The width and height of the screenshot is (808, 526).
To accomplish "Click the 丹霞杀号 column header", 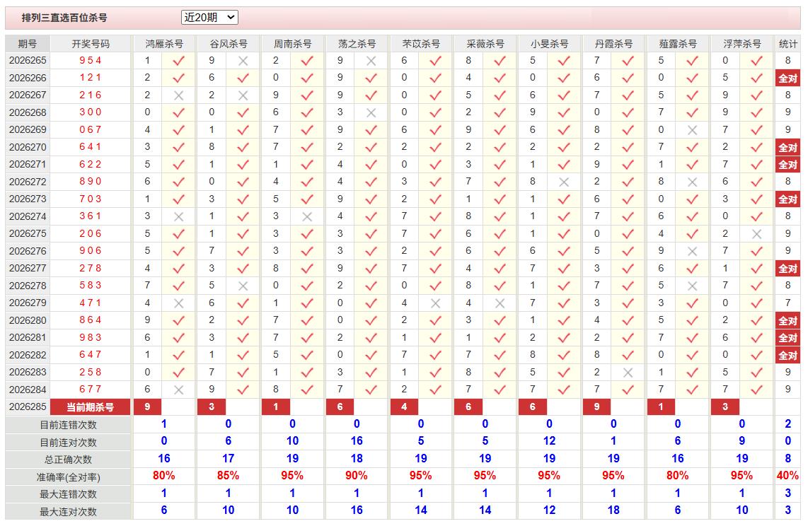I will (613, 44).
